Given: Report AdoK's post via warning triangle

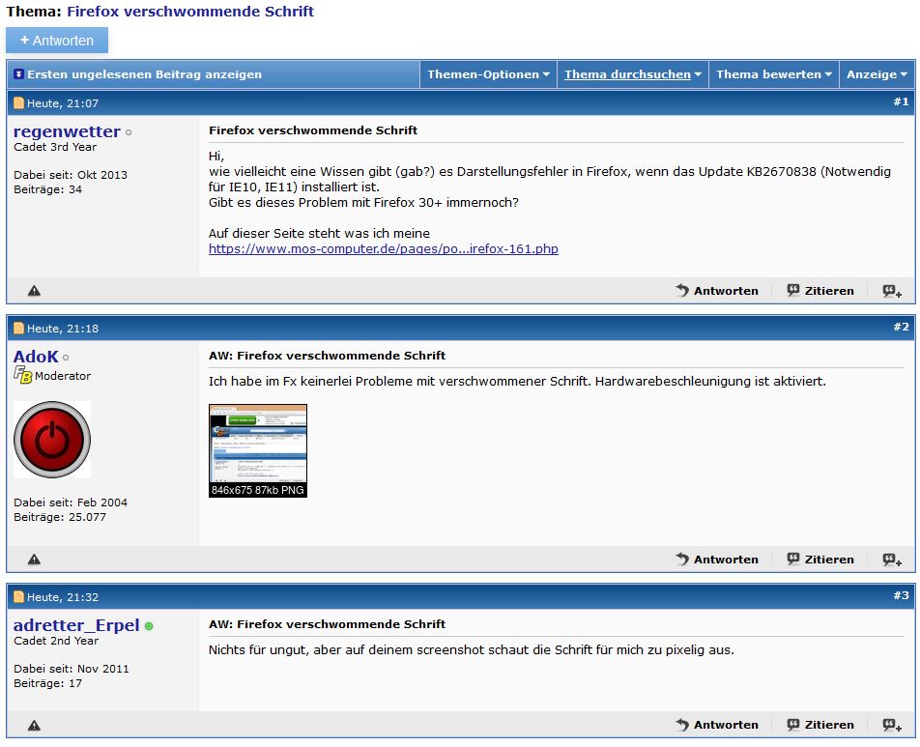Looking at the screenshot, I should [34, 560].
